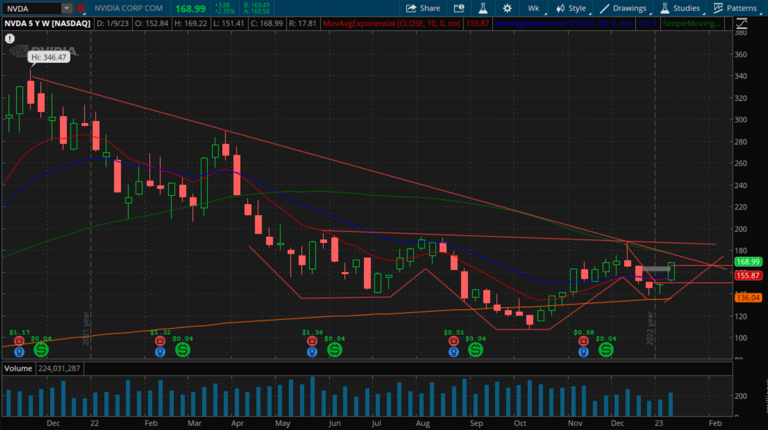Screen dimensions: 768x430
Task: Click the blue lightbulb icon below $1.36 earnings
Action: (312, 352)
